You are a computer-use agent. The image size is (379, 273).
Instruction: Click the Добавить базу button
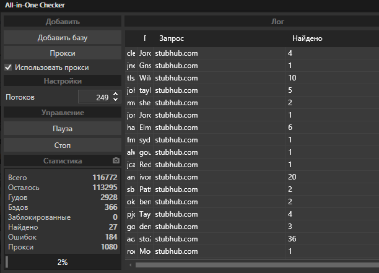(x=63, y=38)
